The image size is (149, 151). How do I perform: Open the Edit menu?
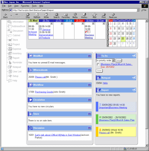tap(10, 6)
